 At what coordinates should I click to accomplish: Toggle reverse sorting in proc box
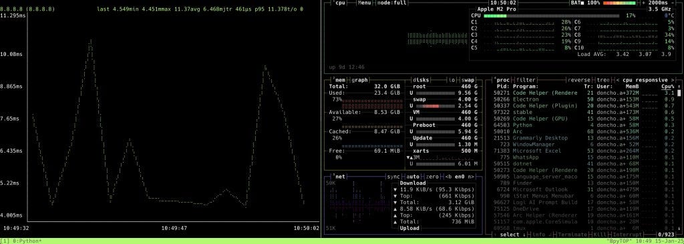578,80
